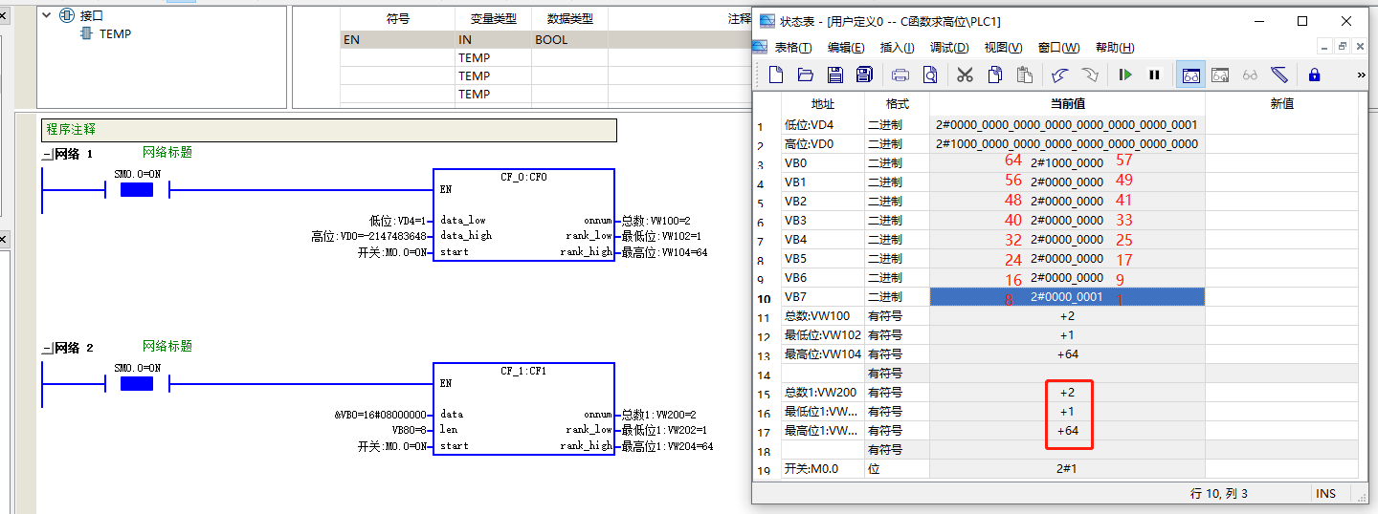This screenshot has height=514, width=1378.
Task: Open the 插入(I) menu
Action: click(x=897, y=48)
